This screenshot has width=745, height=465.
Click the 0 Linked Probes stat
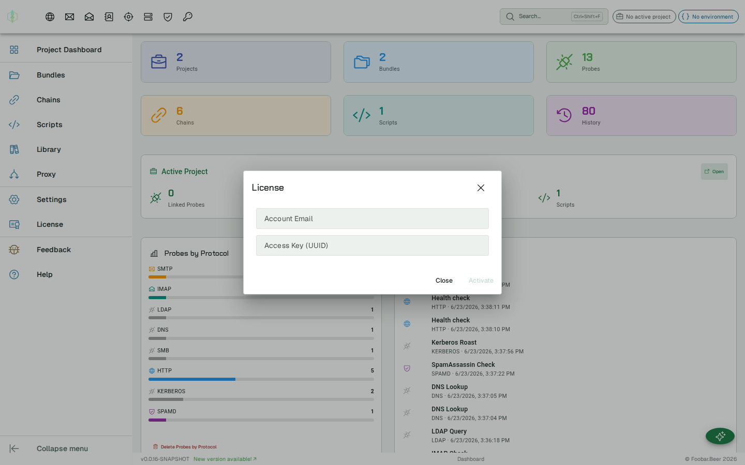pos(177,198)
